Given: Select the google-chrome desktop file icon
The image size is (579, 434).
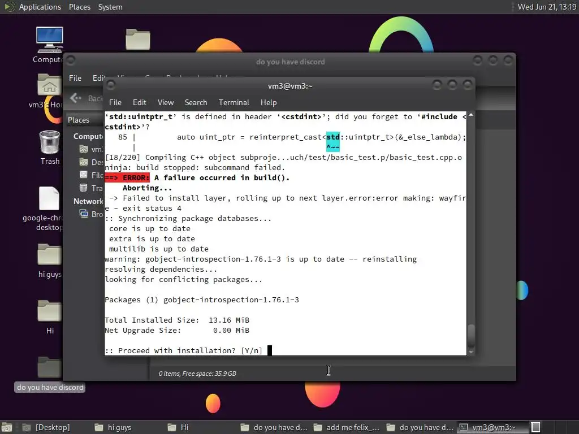Looking at the screenshot, I should [49, 198].
